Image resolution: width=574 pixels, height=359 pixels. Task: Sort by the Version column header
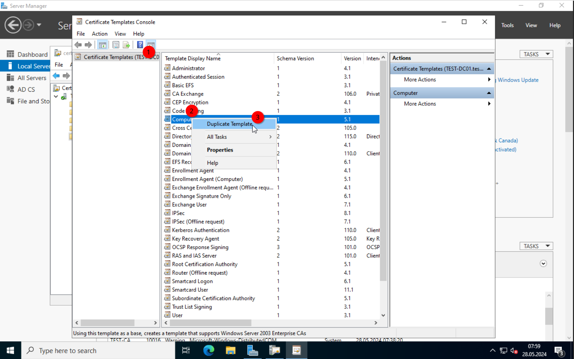353,58
